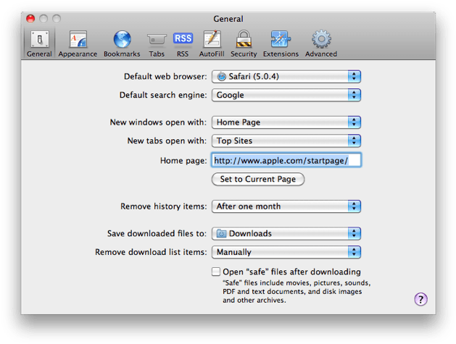Switch to the Tabs preferences pane

pos(157,43)
